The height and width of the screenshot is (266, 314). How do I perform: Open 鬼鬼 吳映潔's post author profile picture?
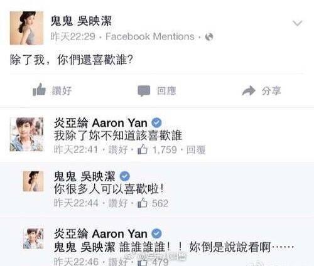tap(26, 28)
